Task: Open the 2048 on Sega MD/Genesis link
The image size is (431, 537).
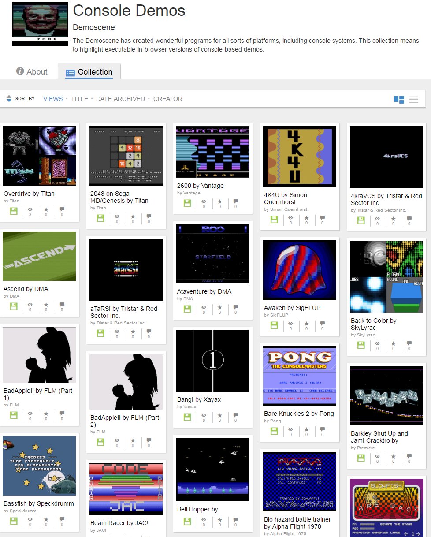Action: point(119,197)
